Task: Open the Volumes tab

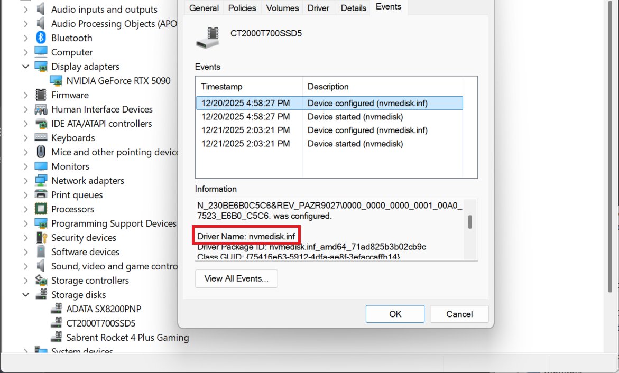Action: 282,8
